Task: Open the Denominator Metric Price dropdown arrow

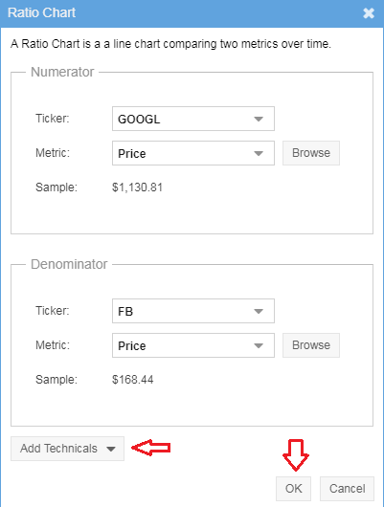Action: (x=259, y=345)
